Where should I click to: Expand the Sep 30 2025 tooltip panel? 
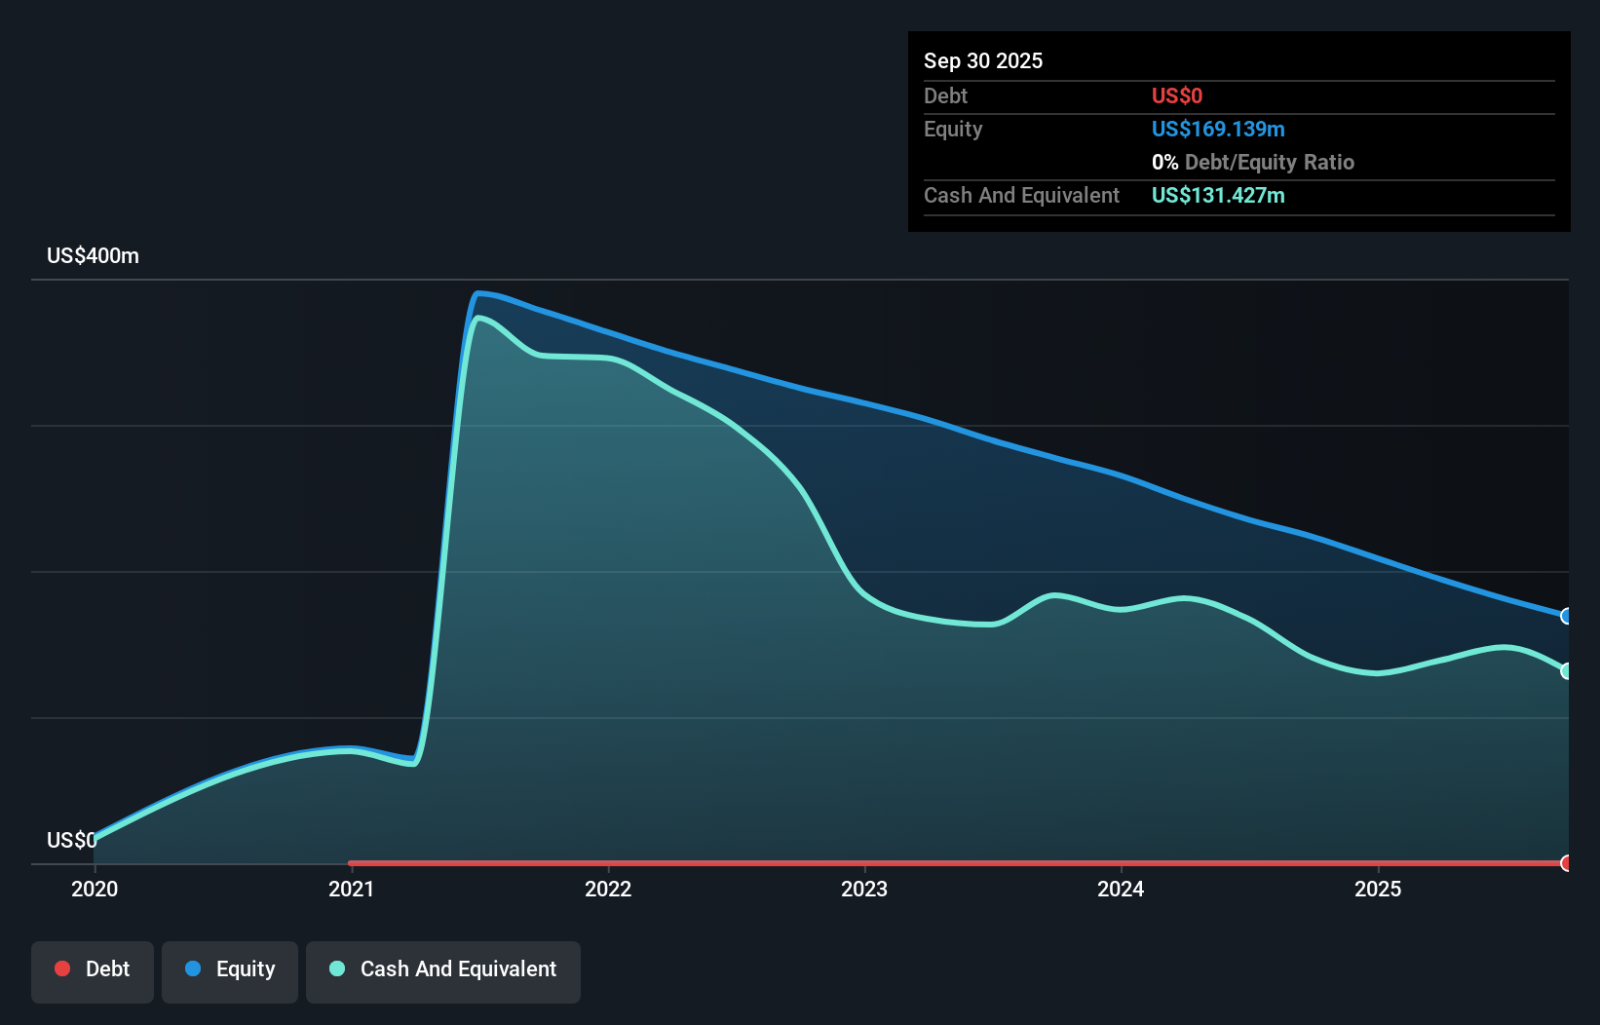(983, 60)
